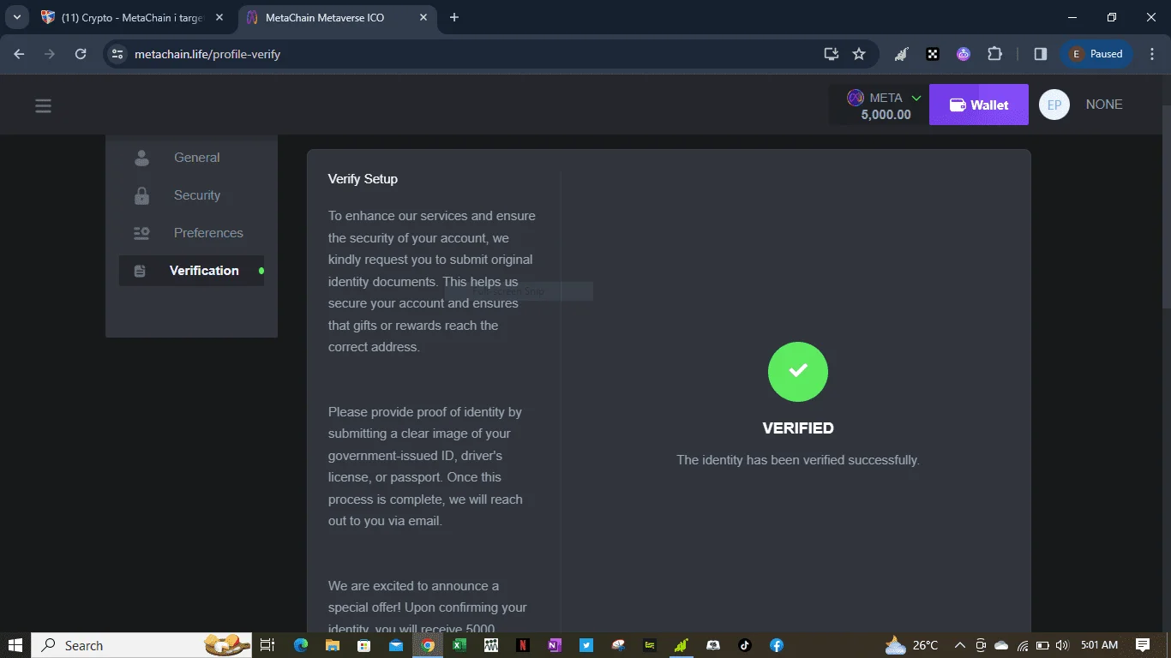Open Facebook from the taskbar
This screenshot has width=1171, height=658.
(x=776, y=645)
